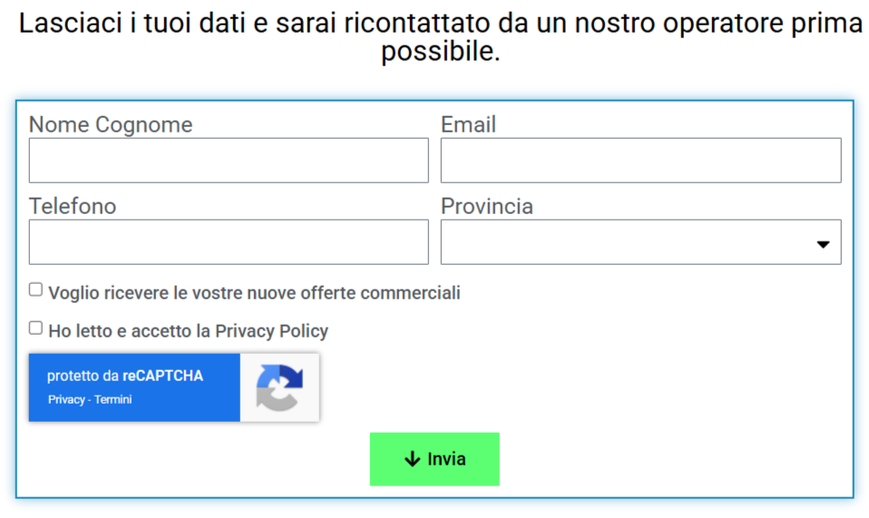Image resolution: width=869 pixels, height=518 pixels.
Task: Click the "protetto da reCAPTCHA" badge text
Action: coord(125,376)
